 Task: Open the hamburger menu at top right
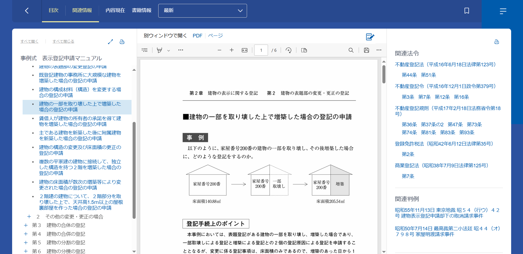[503, 11]
